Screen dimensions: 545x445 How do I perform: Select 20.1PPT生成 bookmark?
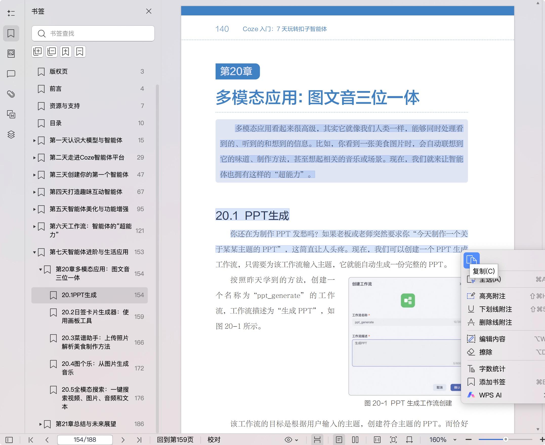tap(90, 295)
